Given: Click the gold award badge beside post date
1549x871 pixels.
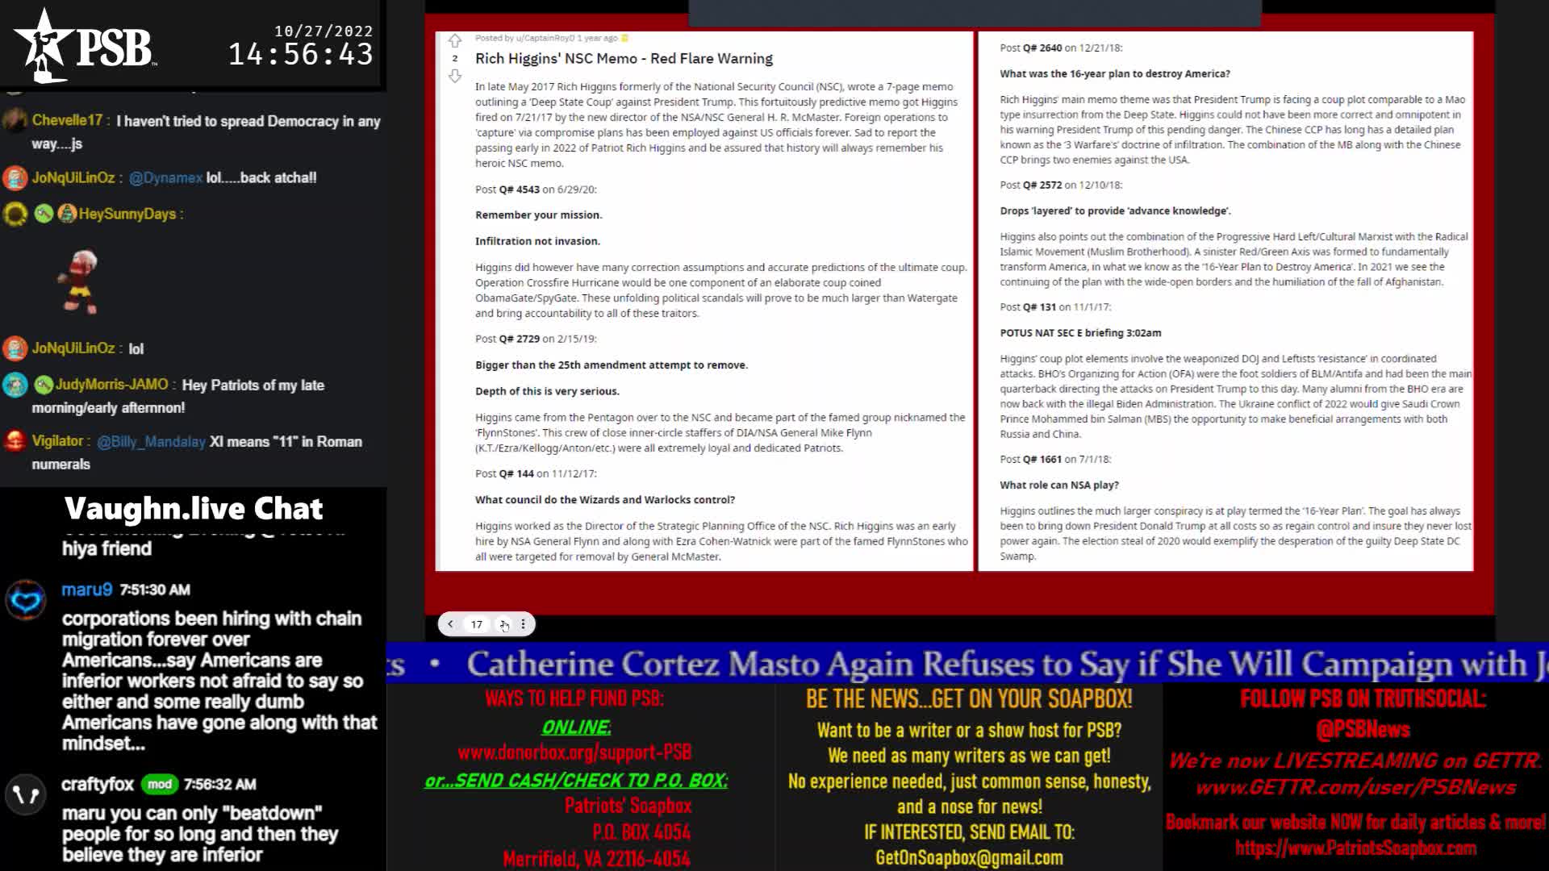Looking at the screenshot, I should 625,38.
